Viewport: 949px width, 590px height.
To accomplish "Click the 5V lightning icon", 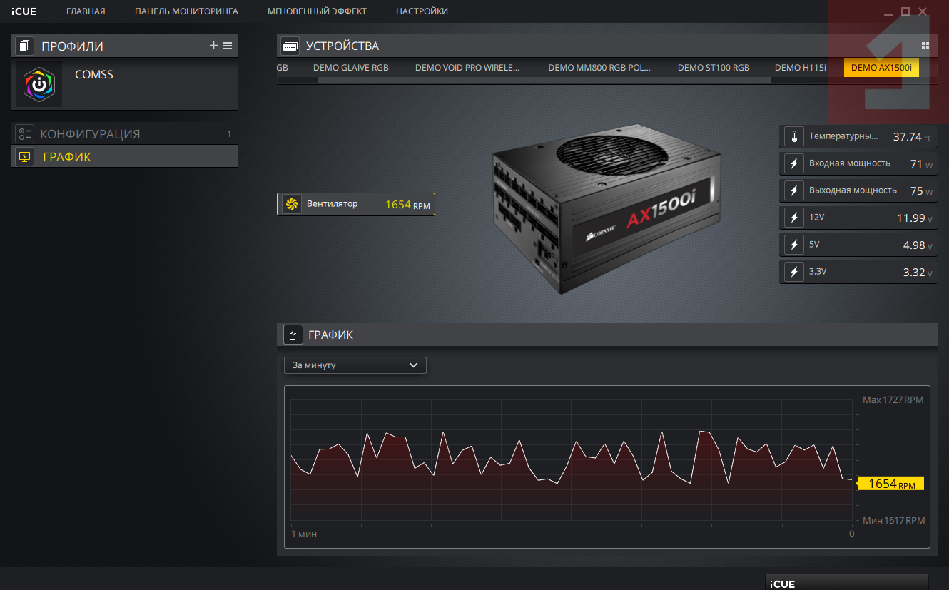I will pyautogui.click(x=793, y=245).
